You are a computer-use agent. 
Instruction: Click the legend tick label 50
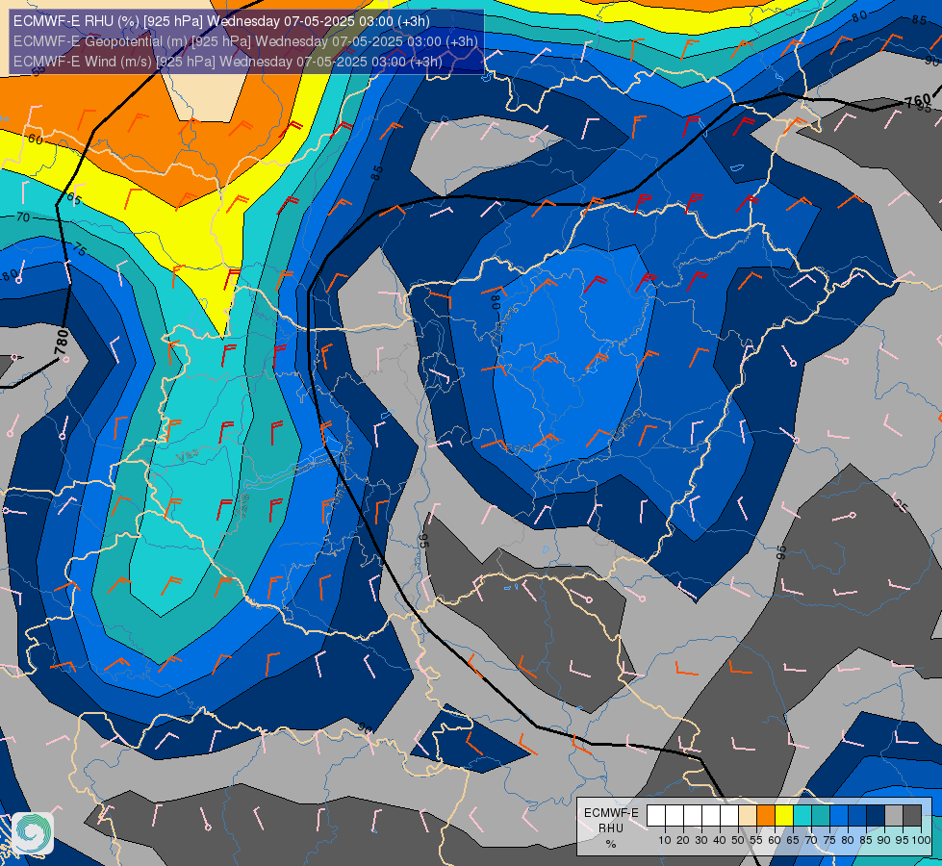pos(738,840)
